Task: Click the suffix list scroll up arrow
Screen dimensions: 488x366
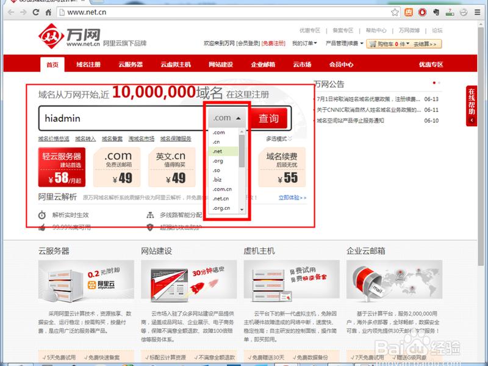Action: pos(242,132)
